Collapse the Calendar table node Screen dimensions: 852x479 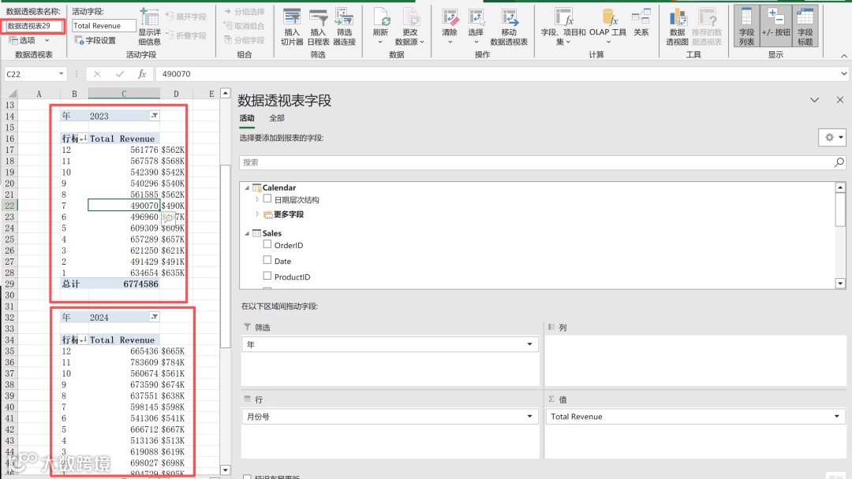pos(247,188)
